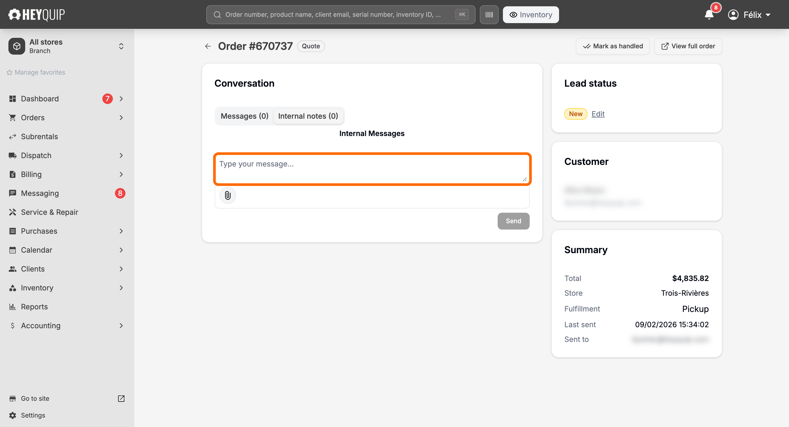Click the Send message button
This screenshot has width=789, height=427.
click(x=513, y=221)
